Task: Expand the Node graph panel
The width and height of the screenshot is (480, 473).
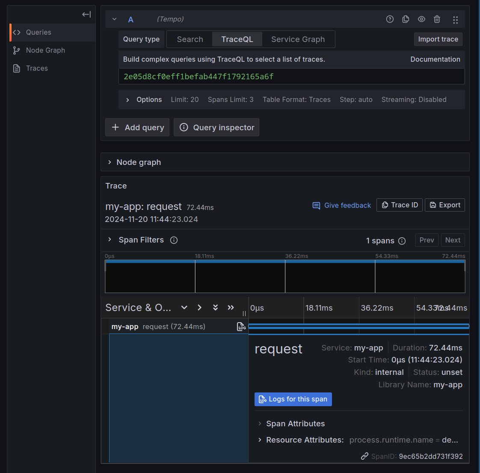Action: pos(138,162)
